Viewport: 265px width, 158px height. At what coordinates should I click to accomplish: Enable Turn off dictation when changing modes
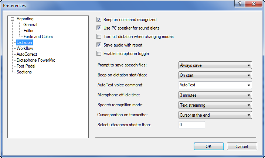99,36
